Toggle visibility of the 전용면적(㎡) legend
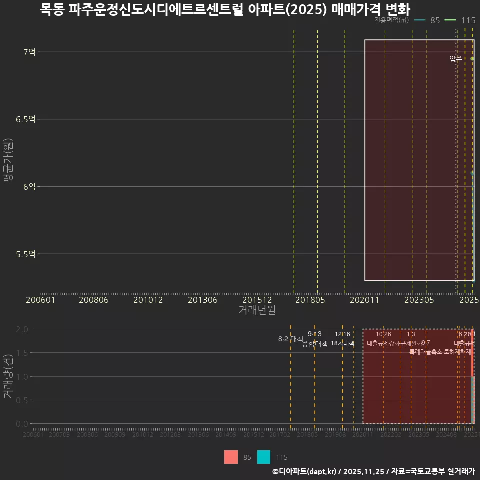This screenshot has width=480, height=480. point(391,21)
